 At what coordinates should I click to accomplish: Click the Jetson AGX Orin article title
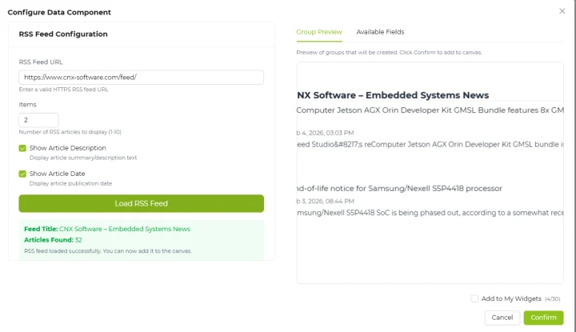click(x=430, y=110)
